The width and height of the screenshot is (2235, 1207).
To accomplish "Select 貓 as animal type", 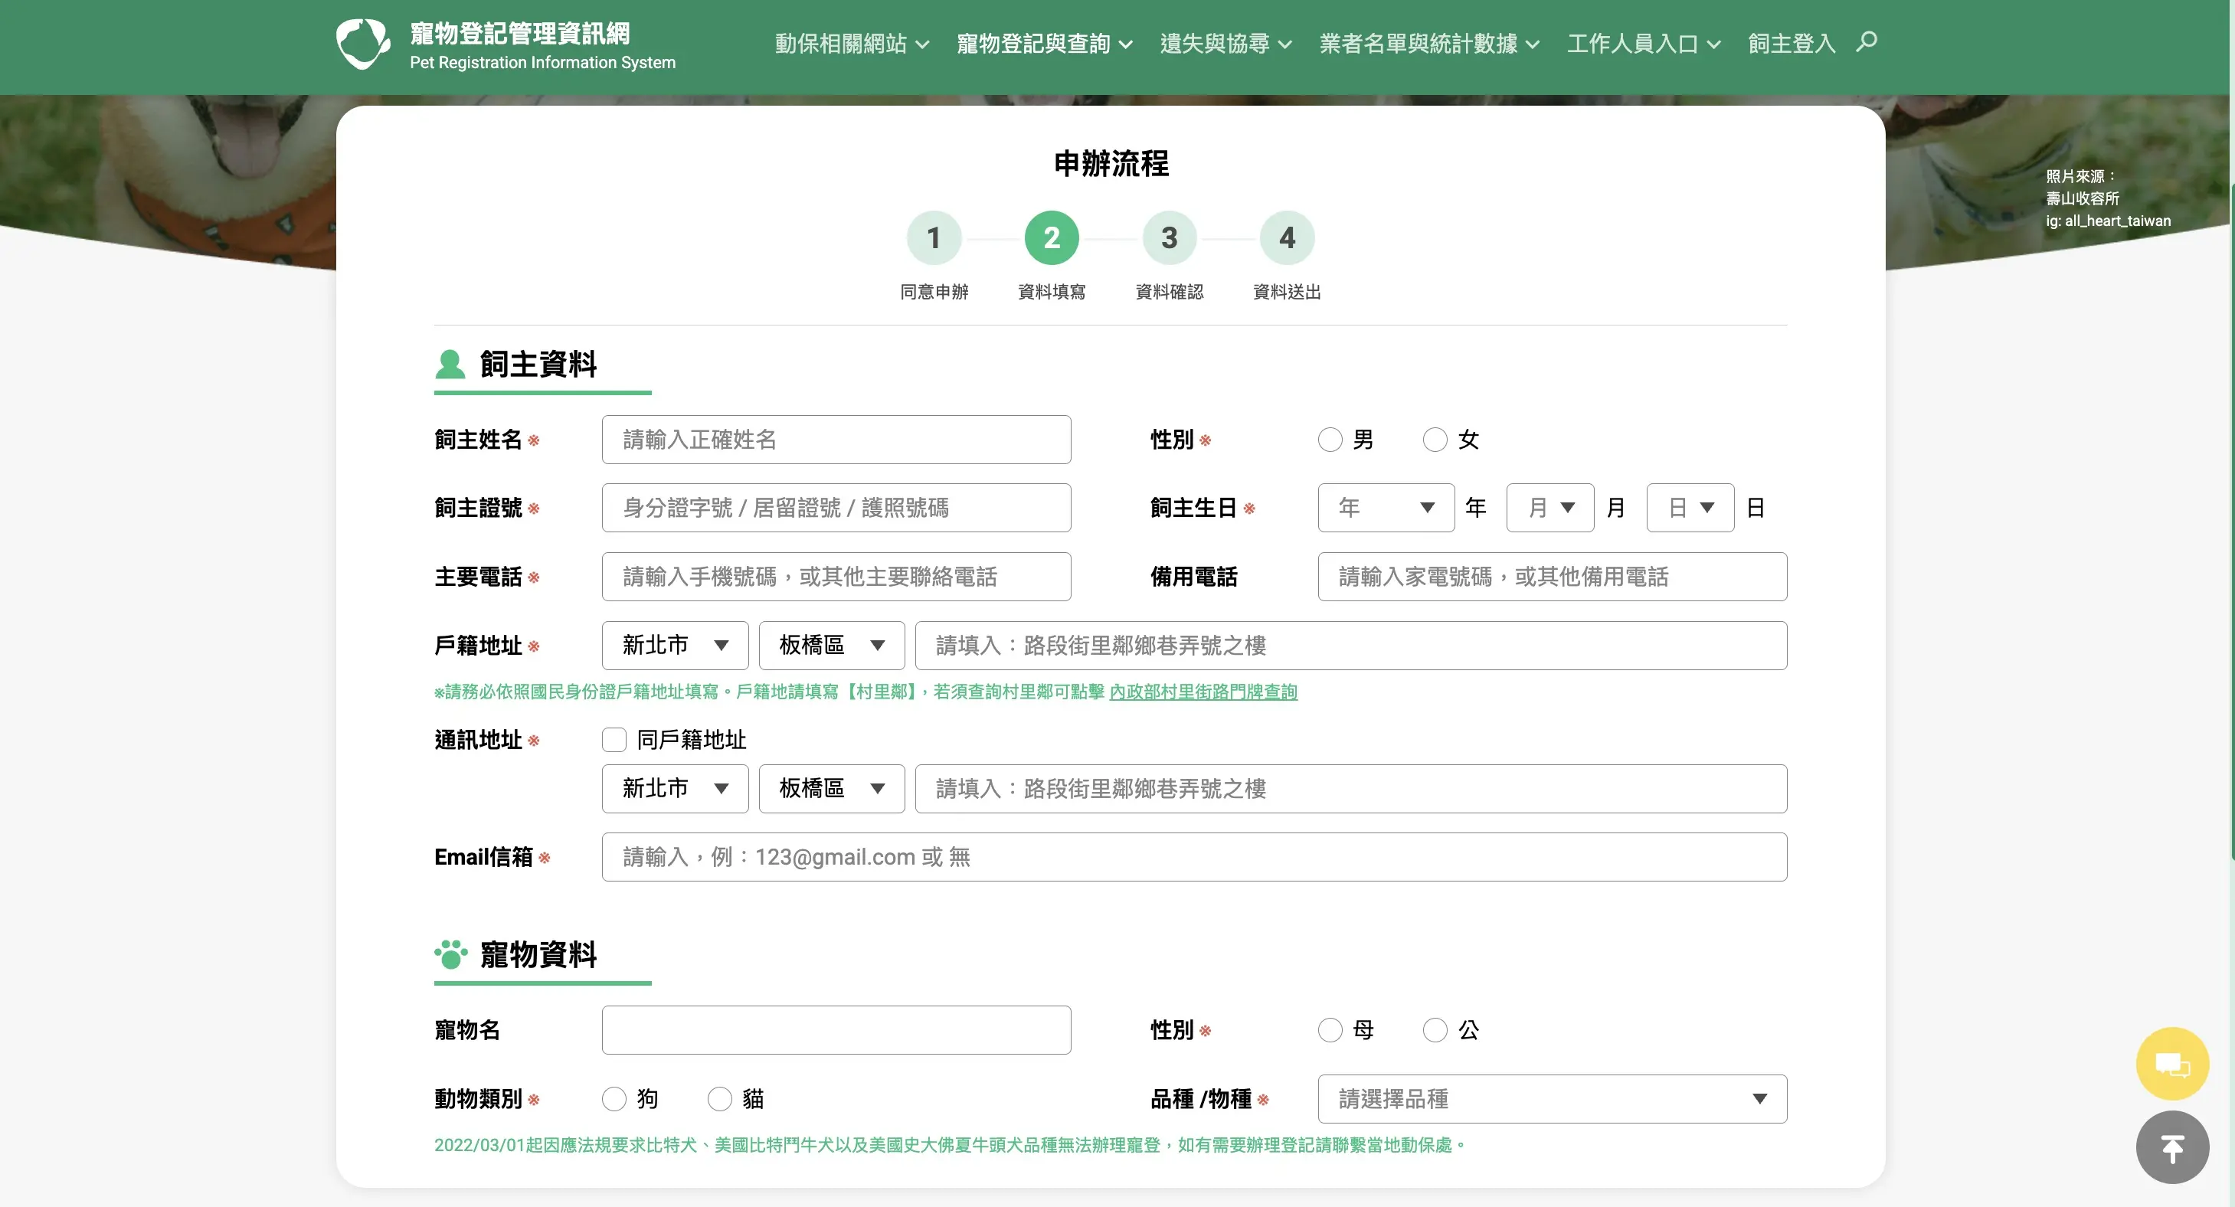I will point(718,1098).
